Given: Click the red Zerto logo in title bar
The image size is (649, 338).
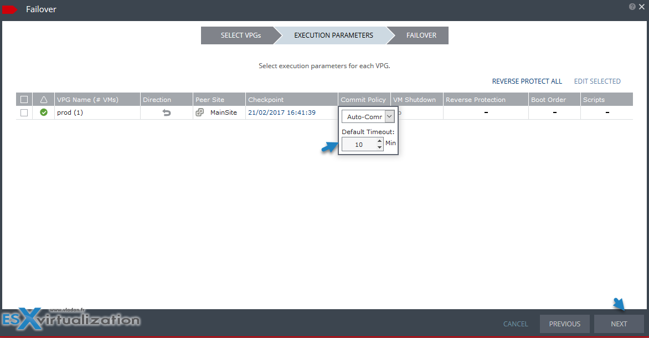Looking at the screenshot, I should [10, 9].
